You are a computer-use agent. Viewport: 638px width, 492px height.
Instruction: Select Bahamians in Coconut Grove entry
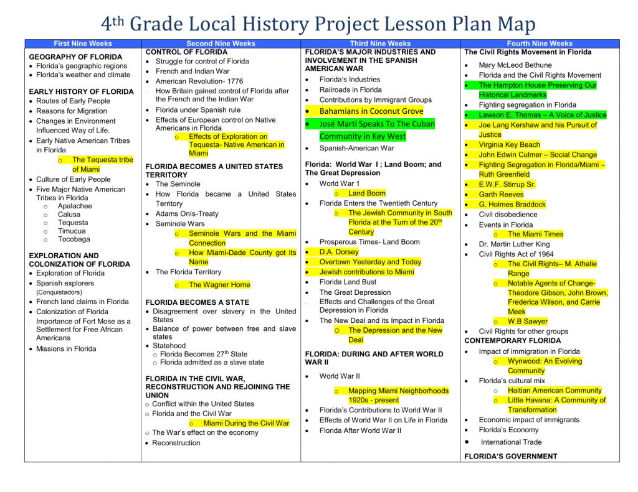[371, 111]
